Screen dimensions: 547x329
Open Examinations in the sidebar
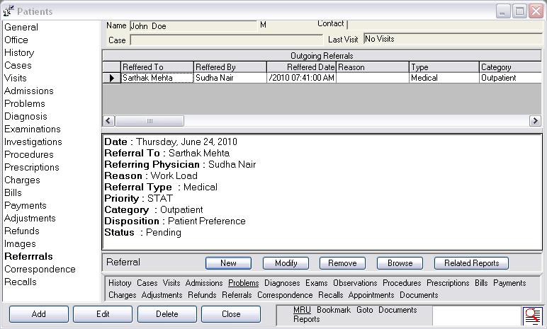33,129
